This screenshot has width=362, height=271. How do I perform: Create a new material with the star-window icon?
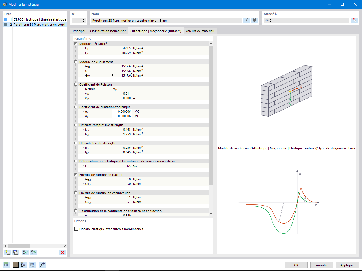coord(8,252)
